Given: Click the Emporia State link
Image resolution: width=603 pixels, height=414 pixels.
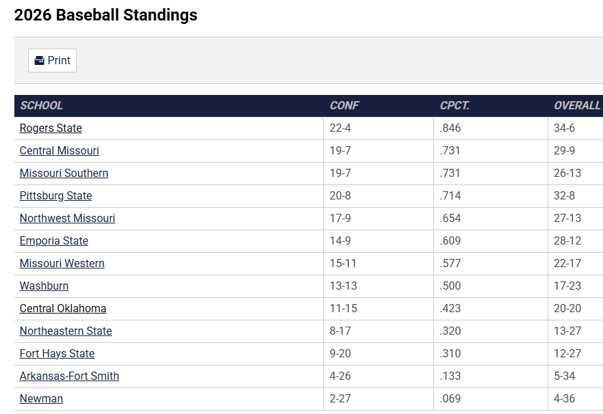Looking at the screenshot, I should tap(53, 241).
